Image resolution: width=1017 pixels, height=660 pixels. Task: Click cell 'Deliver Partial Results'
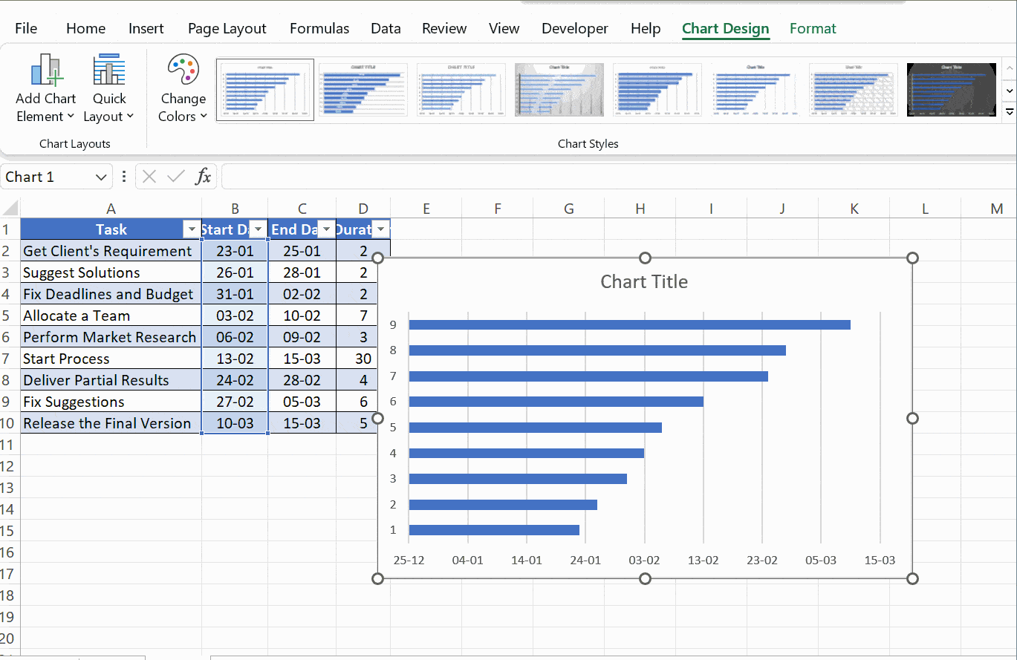click(x=111, y=380)
